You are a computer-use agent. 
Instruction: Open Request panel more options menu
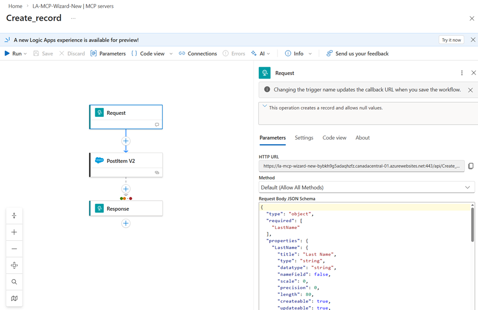click(462, 73)
